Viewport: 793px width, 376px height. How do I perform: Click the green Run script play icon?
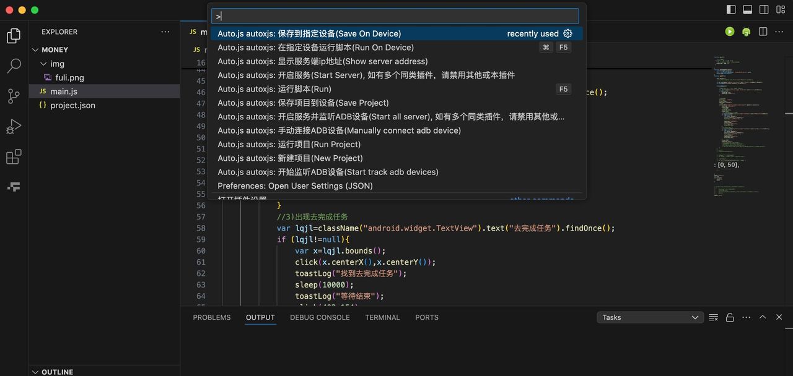(730, 32)
